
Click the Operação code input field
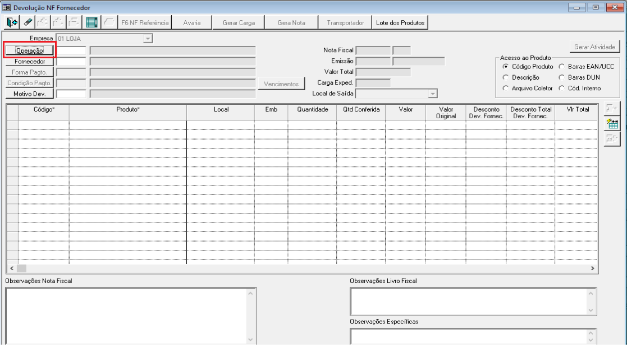tap(71, 50)
